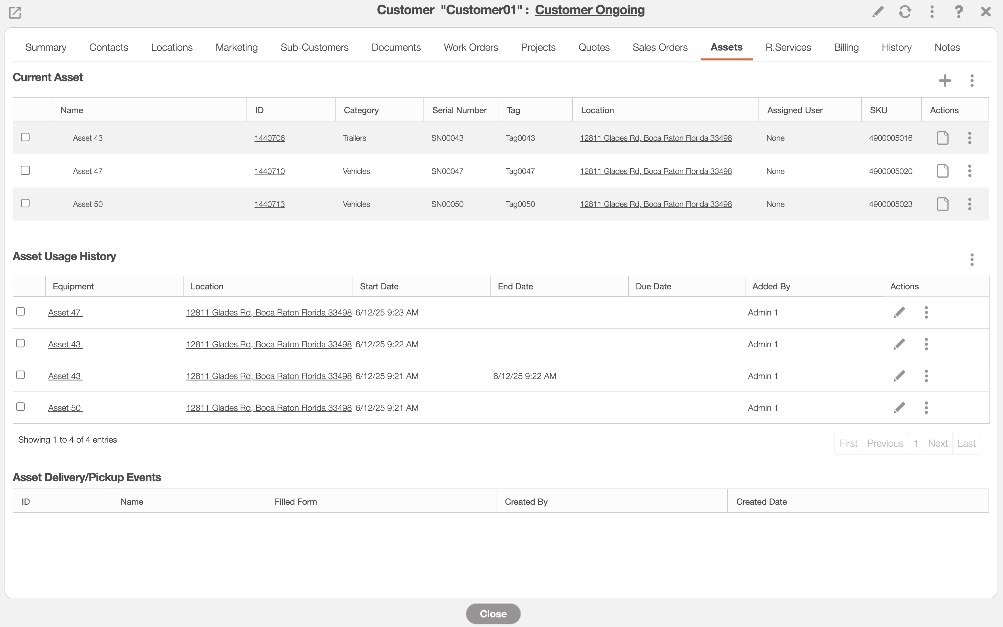Open the help question mark icon
Image resolution: width=1003 pixels, height=627 pixels.
point(958,12)
